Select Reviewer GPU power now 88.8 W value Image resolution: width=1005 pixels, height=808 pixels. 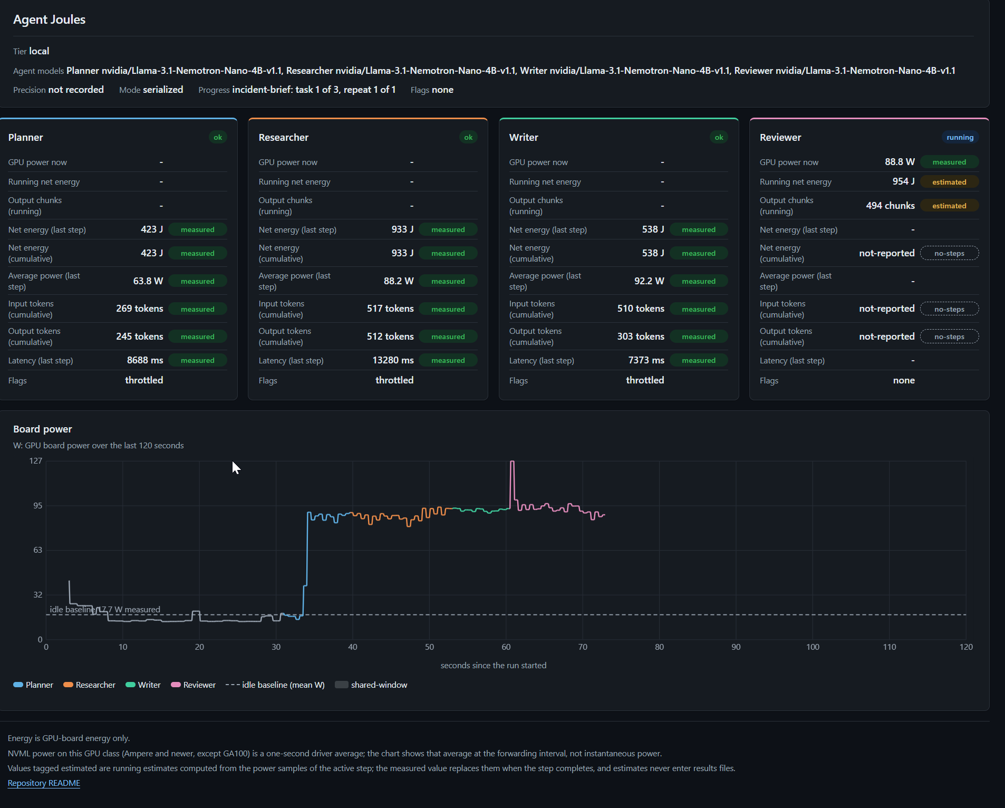[x=900, y=162]
